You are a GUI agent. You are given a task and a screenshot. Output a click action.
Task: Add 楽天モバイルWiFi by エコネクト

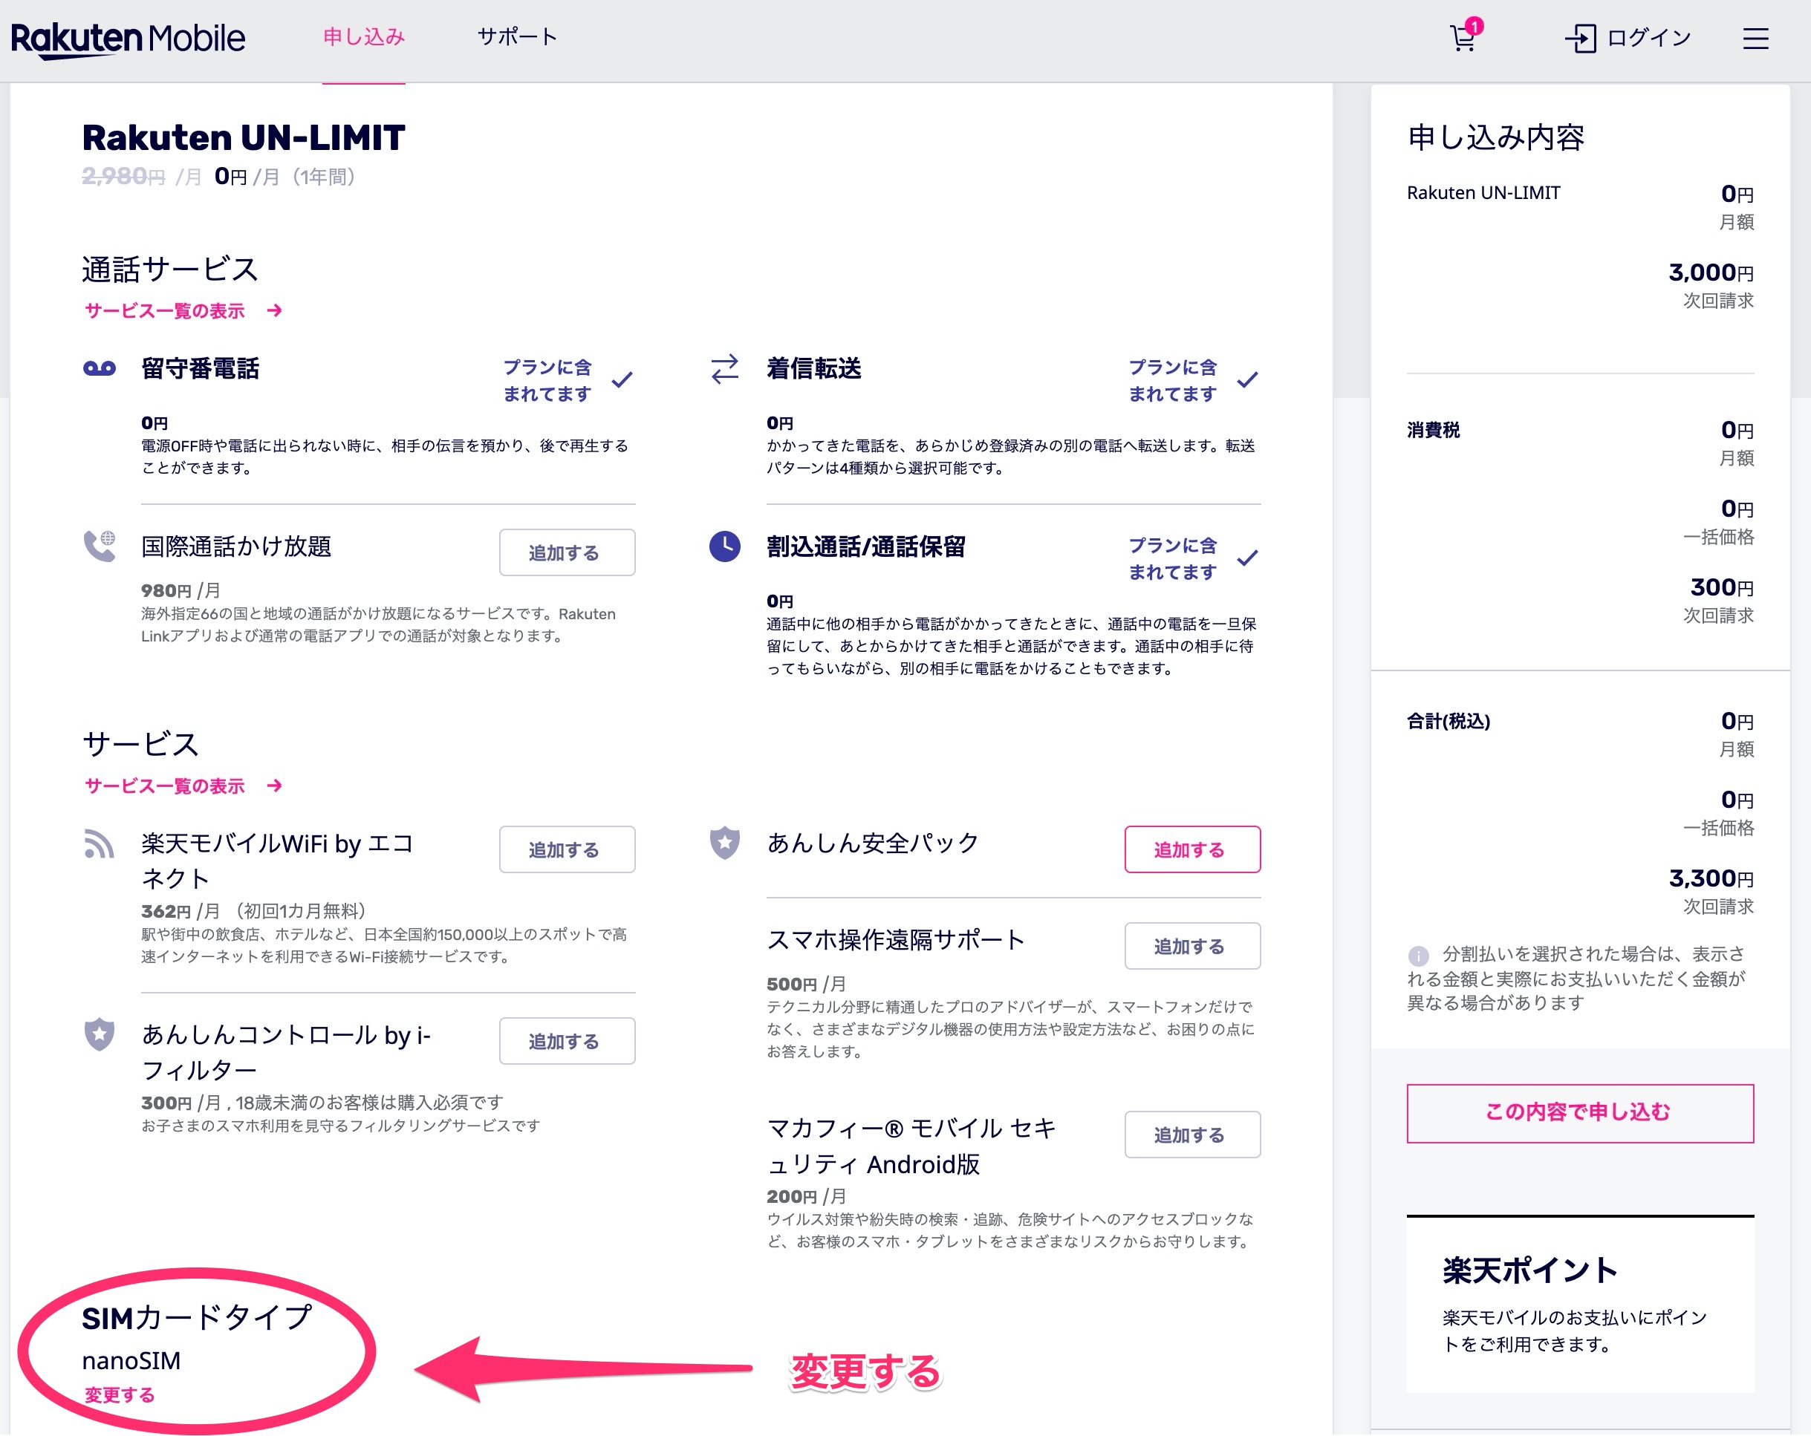(567, 850)
